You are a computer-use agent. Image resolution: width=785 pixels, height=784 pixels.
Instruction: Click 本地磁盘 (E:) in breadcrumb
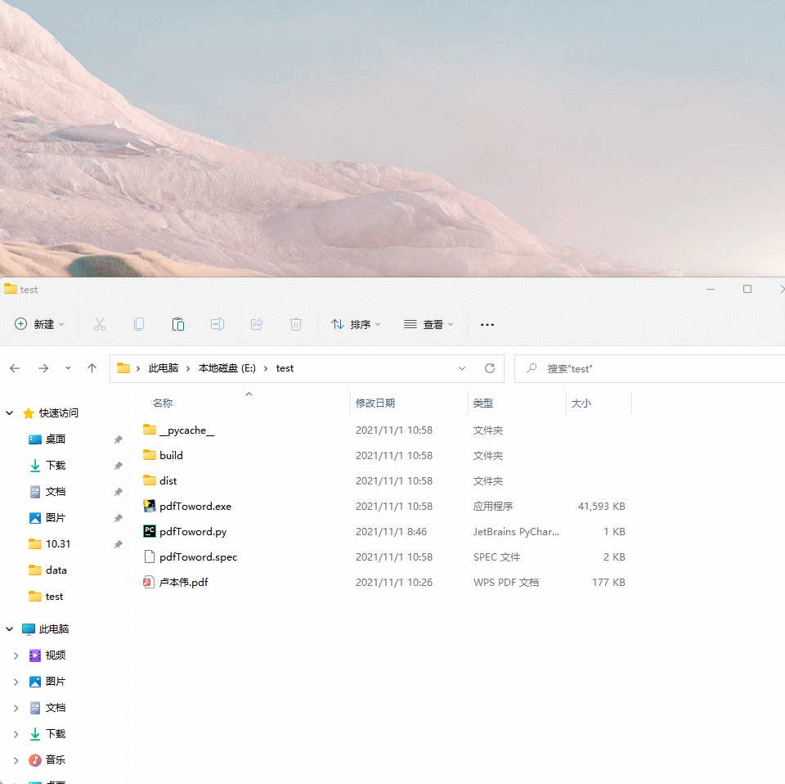[227, 368]
